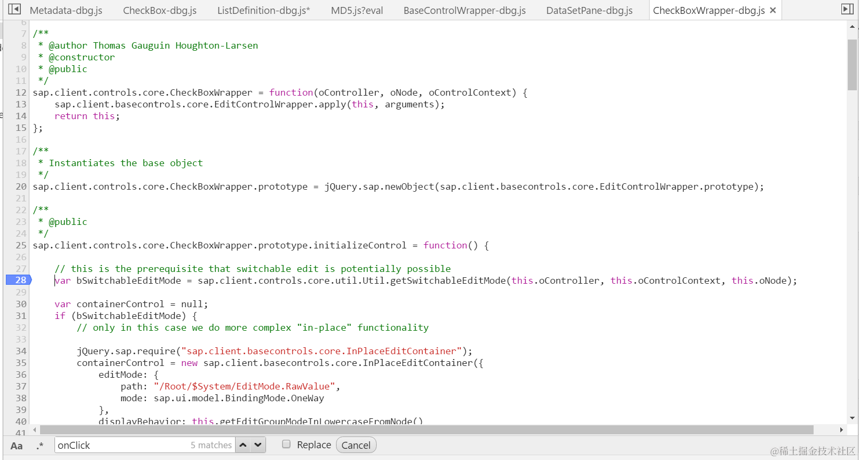Click 'editMode: {' on line 36
The height and width of the screenshot is (460, 859).
[129, 375]
